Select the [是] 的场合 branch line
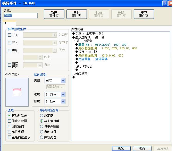The height and width of the screenshot is (151, 176). click(x=83, y=41)
